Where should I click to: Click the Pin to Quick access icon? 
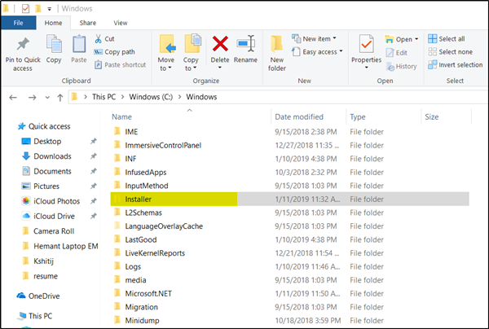click(x=22, y=46)
